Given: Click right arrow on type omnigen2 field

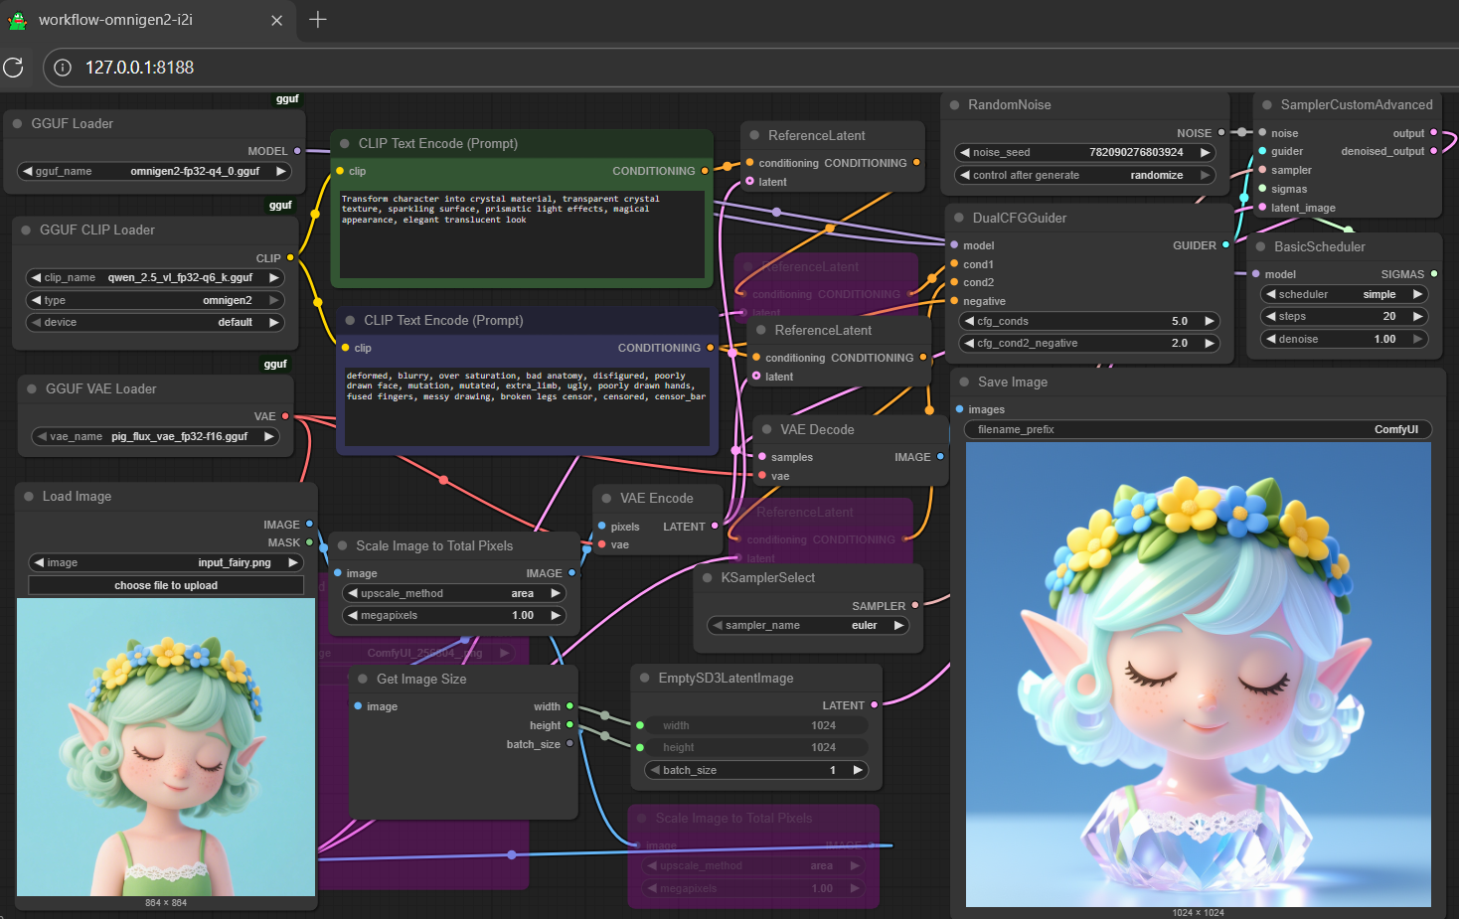Looking at the screenshot, I should pos(274,300).
